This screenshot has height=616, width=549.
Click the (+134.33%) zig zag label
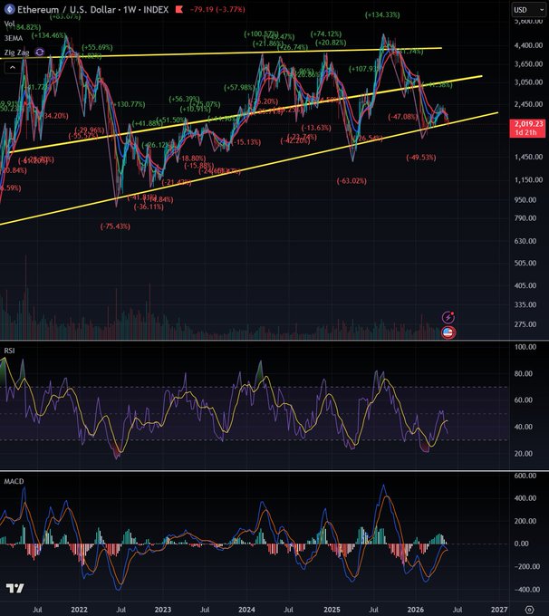click(x=382, y=14)
